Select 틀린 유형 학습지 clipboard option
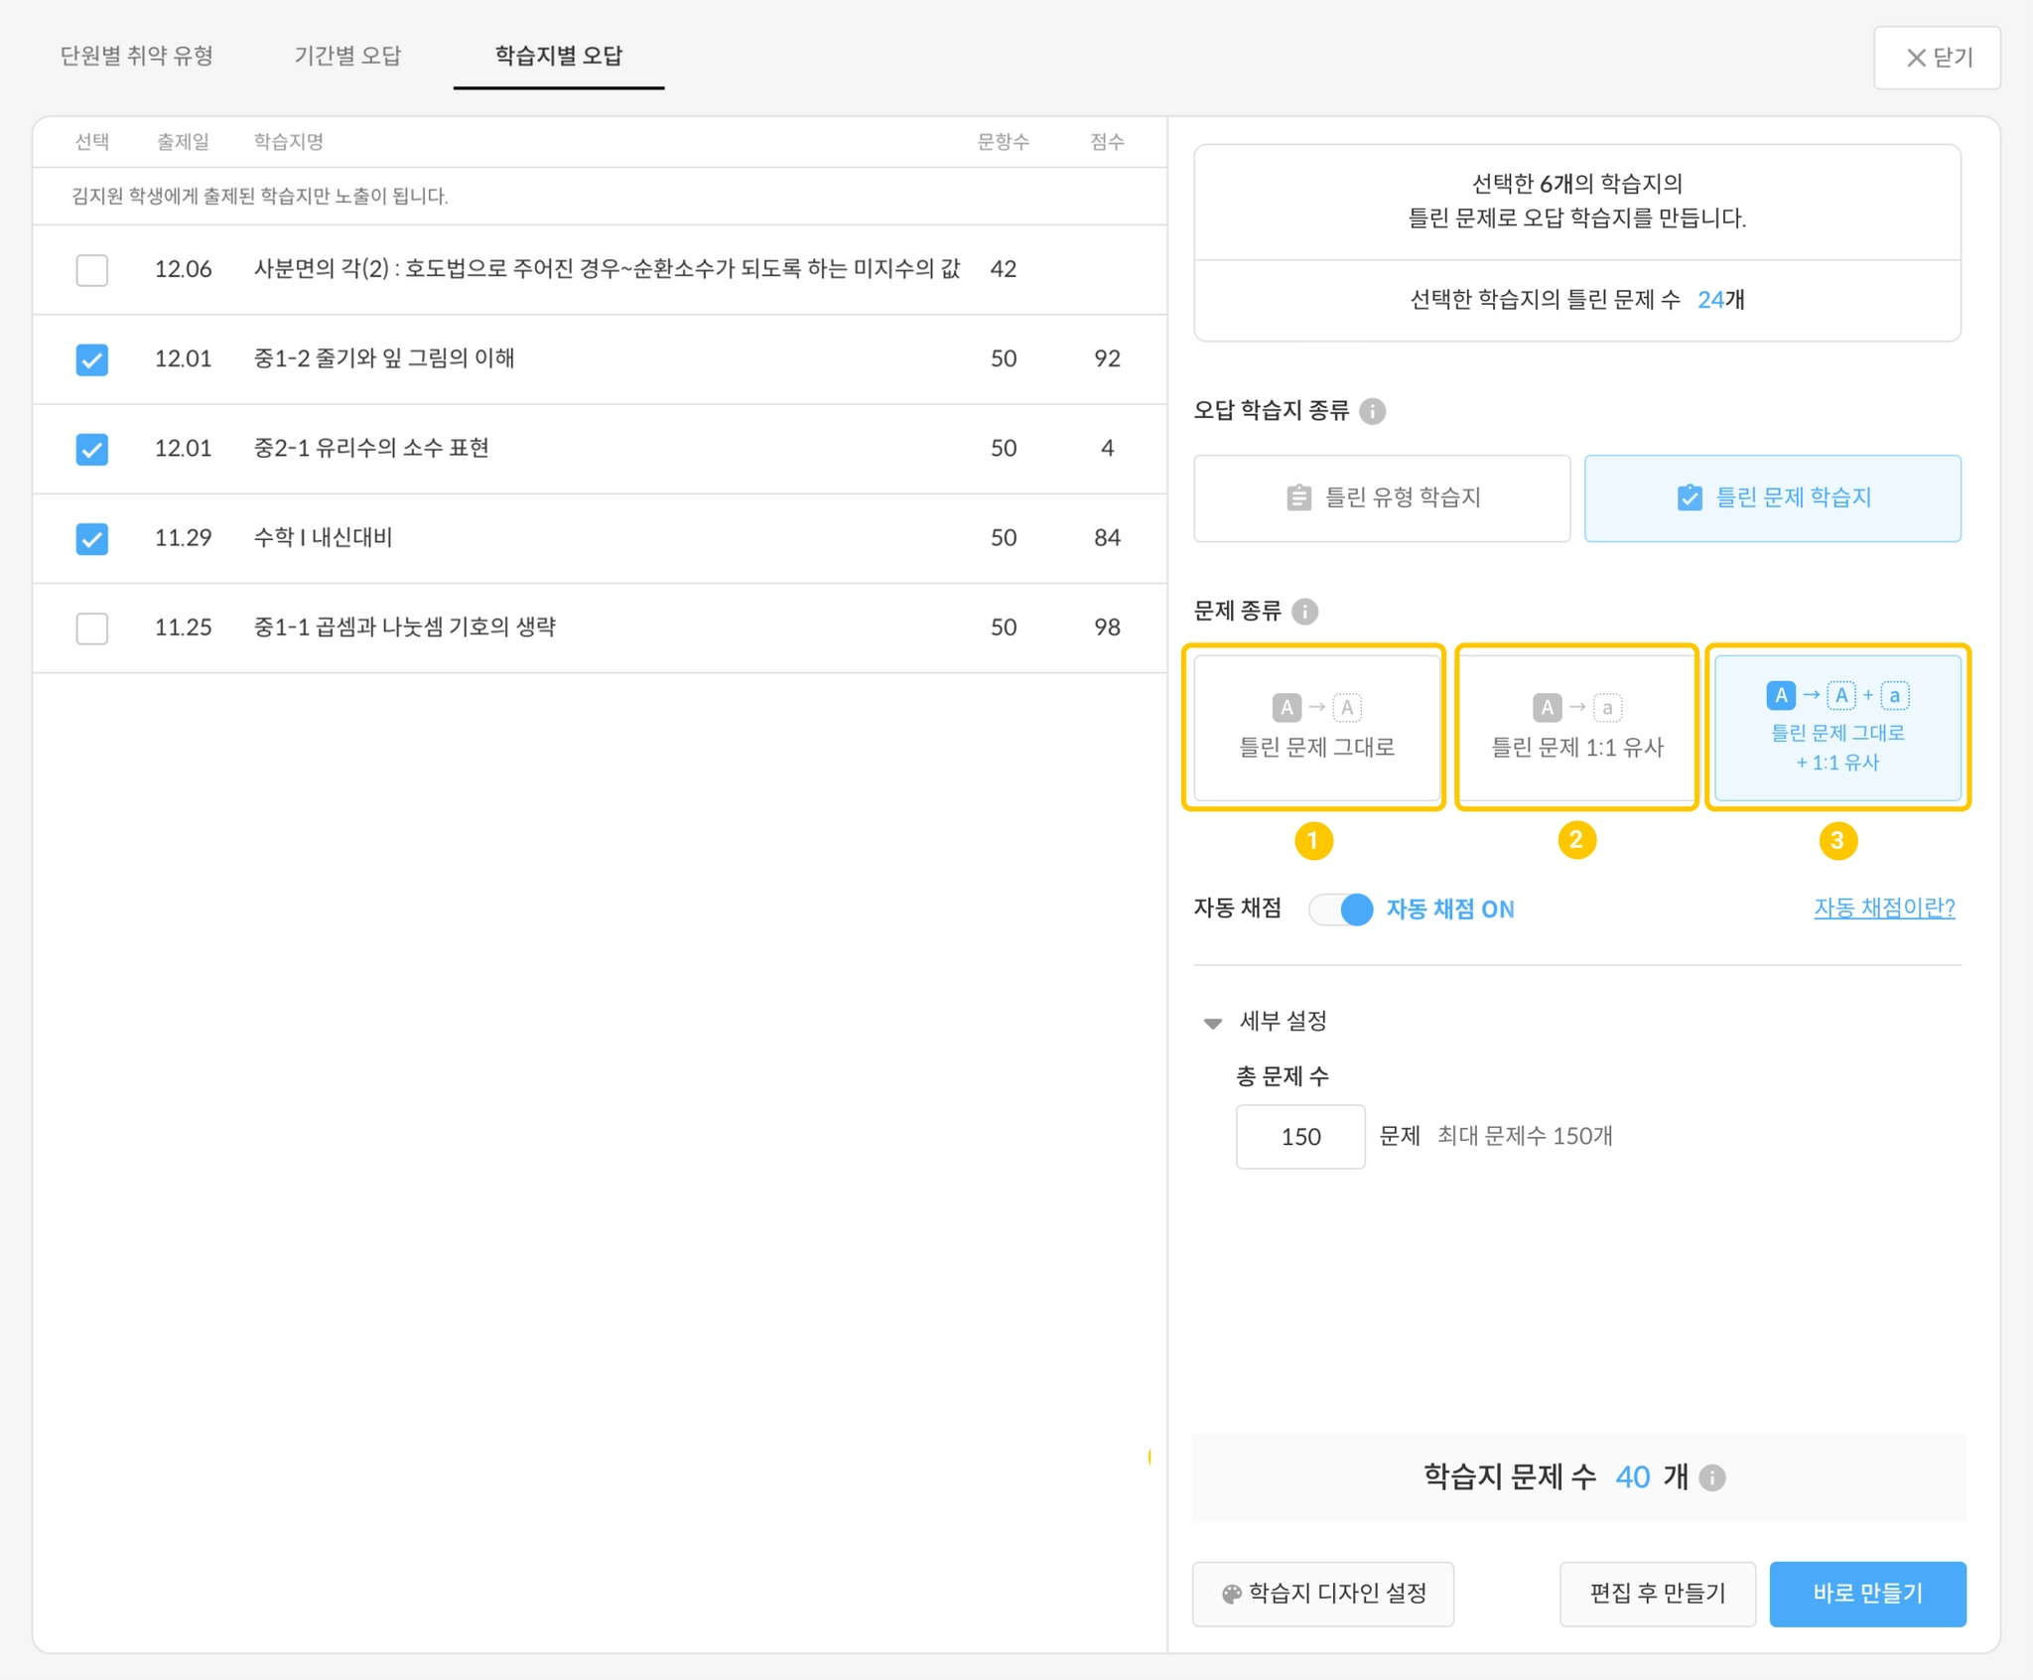Viewport: 2033px width, 1680px height. click(x=1382, y=498)
